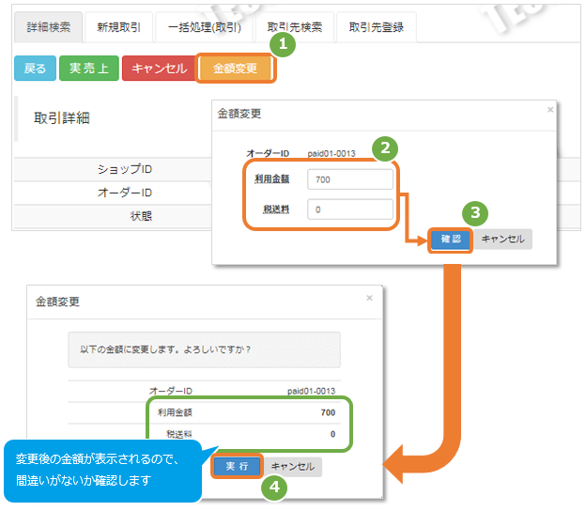The height and width of the screenshot is (511, 586).
Task: Click the orange 金額変更 button
Action: pyautogui.click(x=236, y=69)
